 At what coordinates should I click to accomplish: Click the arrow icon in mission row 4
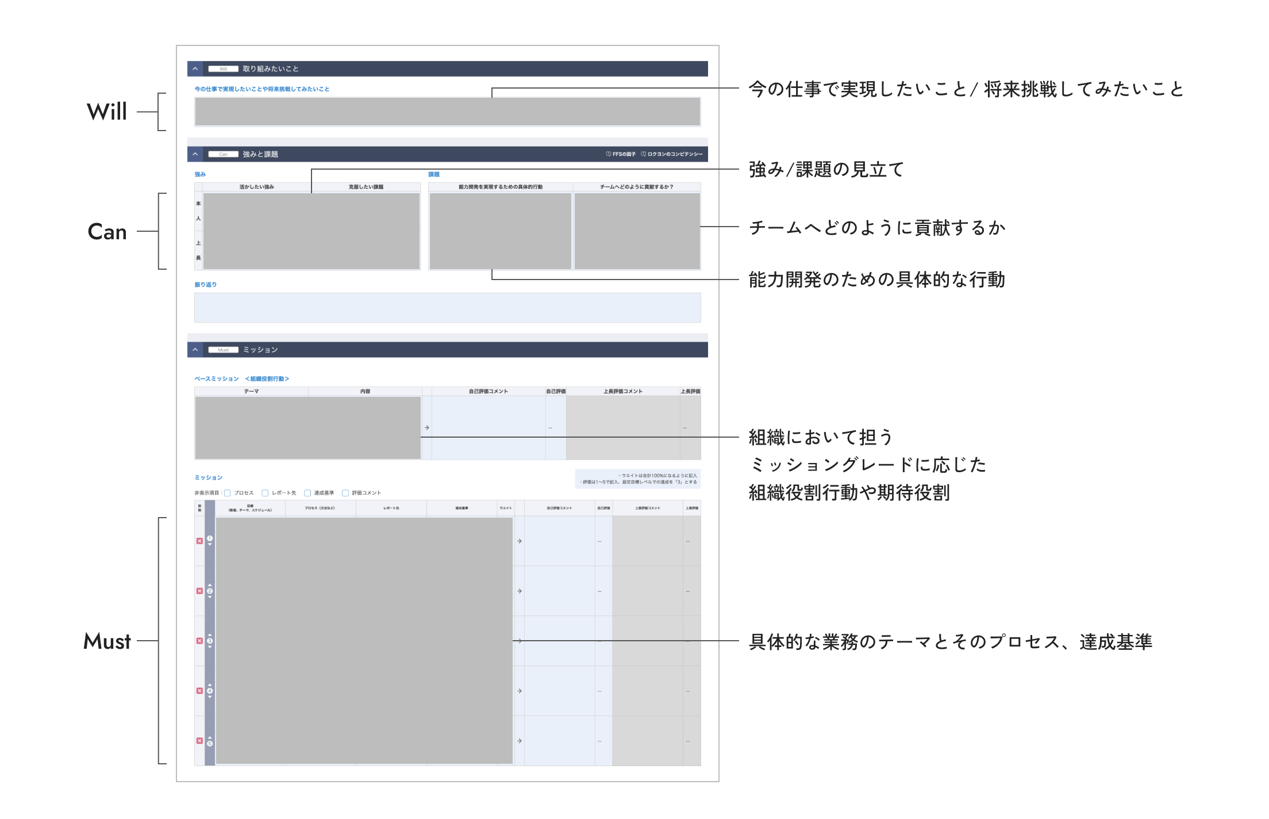tap(520, 691)
